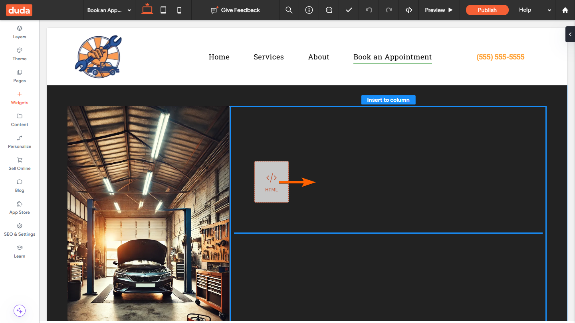Image resolution: width=575 pixels, height=323 pixels.
Task: Open developer mode code icon
Action: pyautogui.click(x=409, y=10)
